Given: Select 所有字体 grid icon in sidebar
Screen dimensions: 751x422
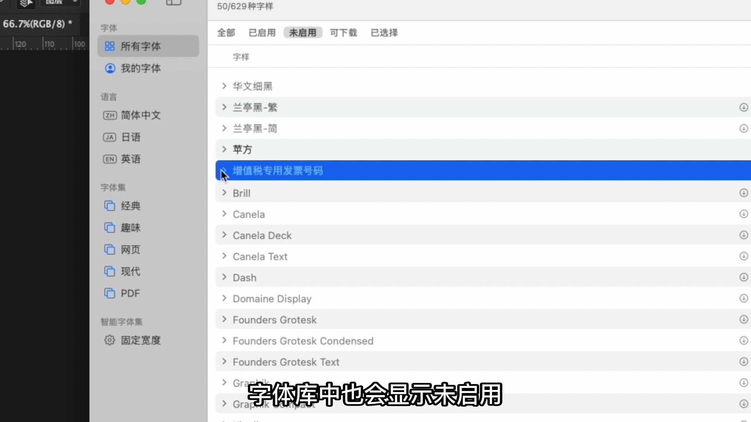Looking at the screenshot, I should 110,46.
